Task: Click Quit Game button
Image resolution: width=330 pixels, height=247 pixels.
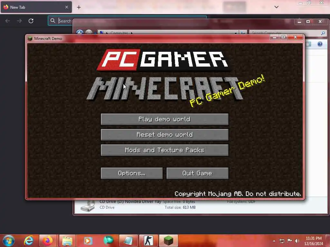Action: pyautogui.click(x=198, y=173)
